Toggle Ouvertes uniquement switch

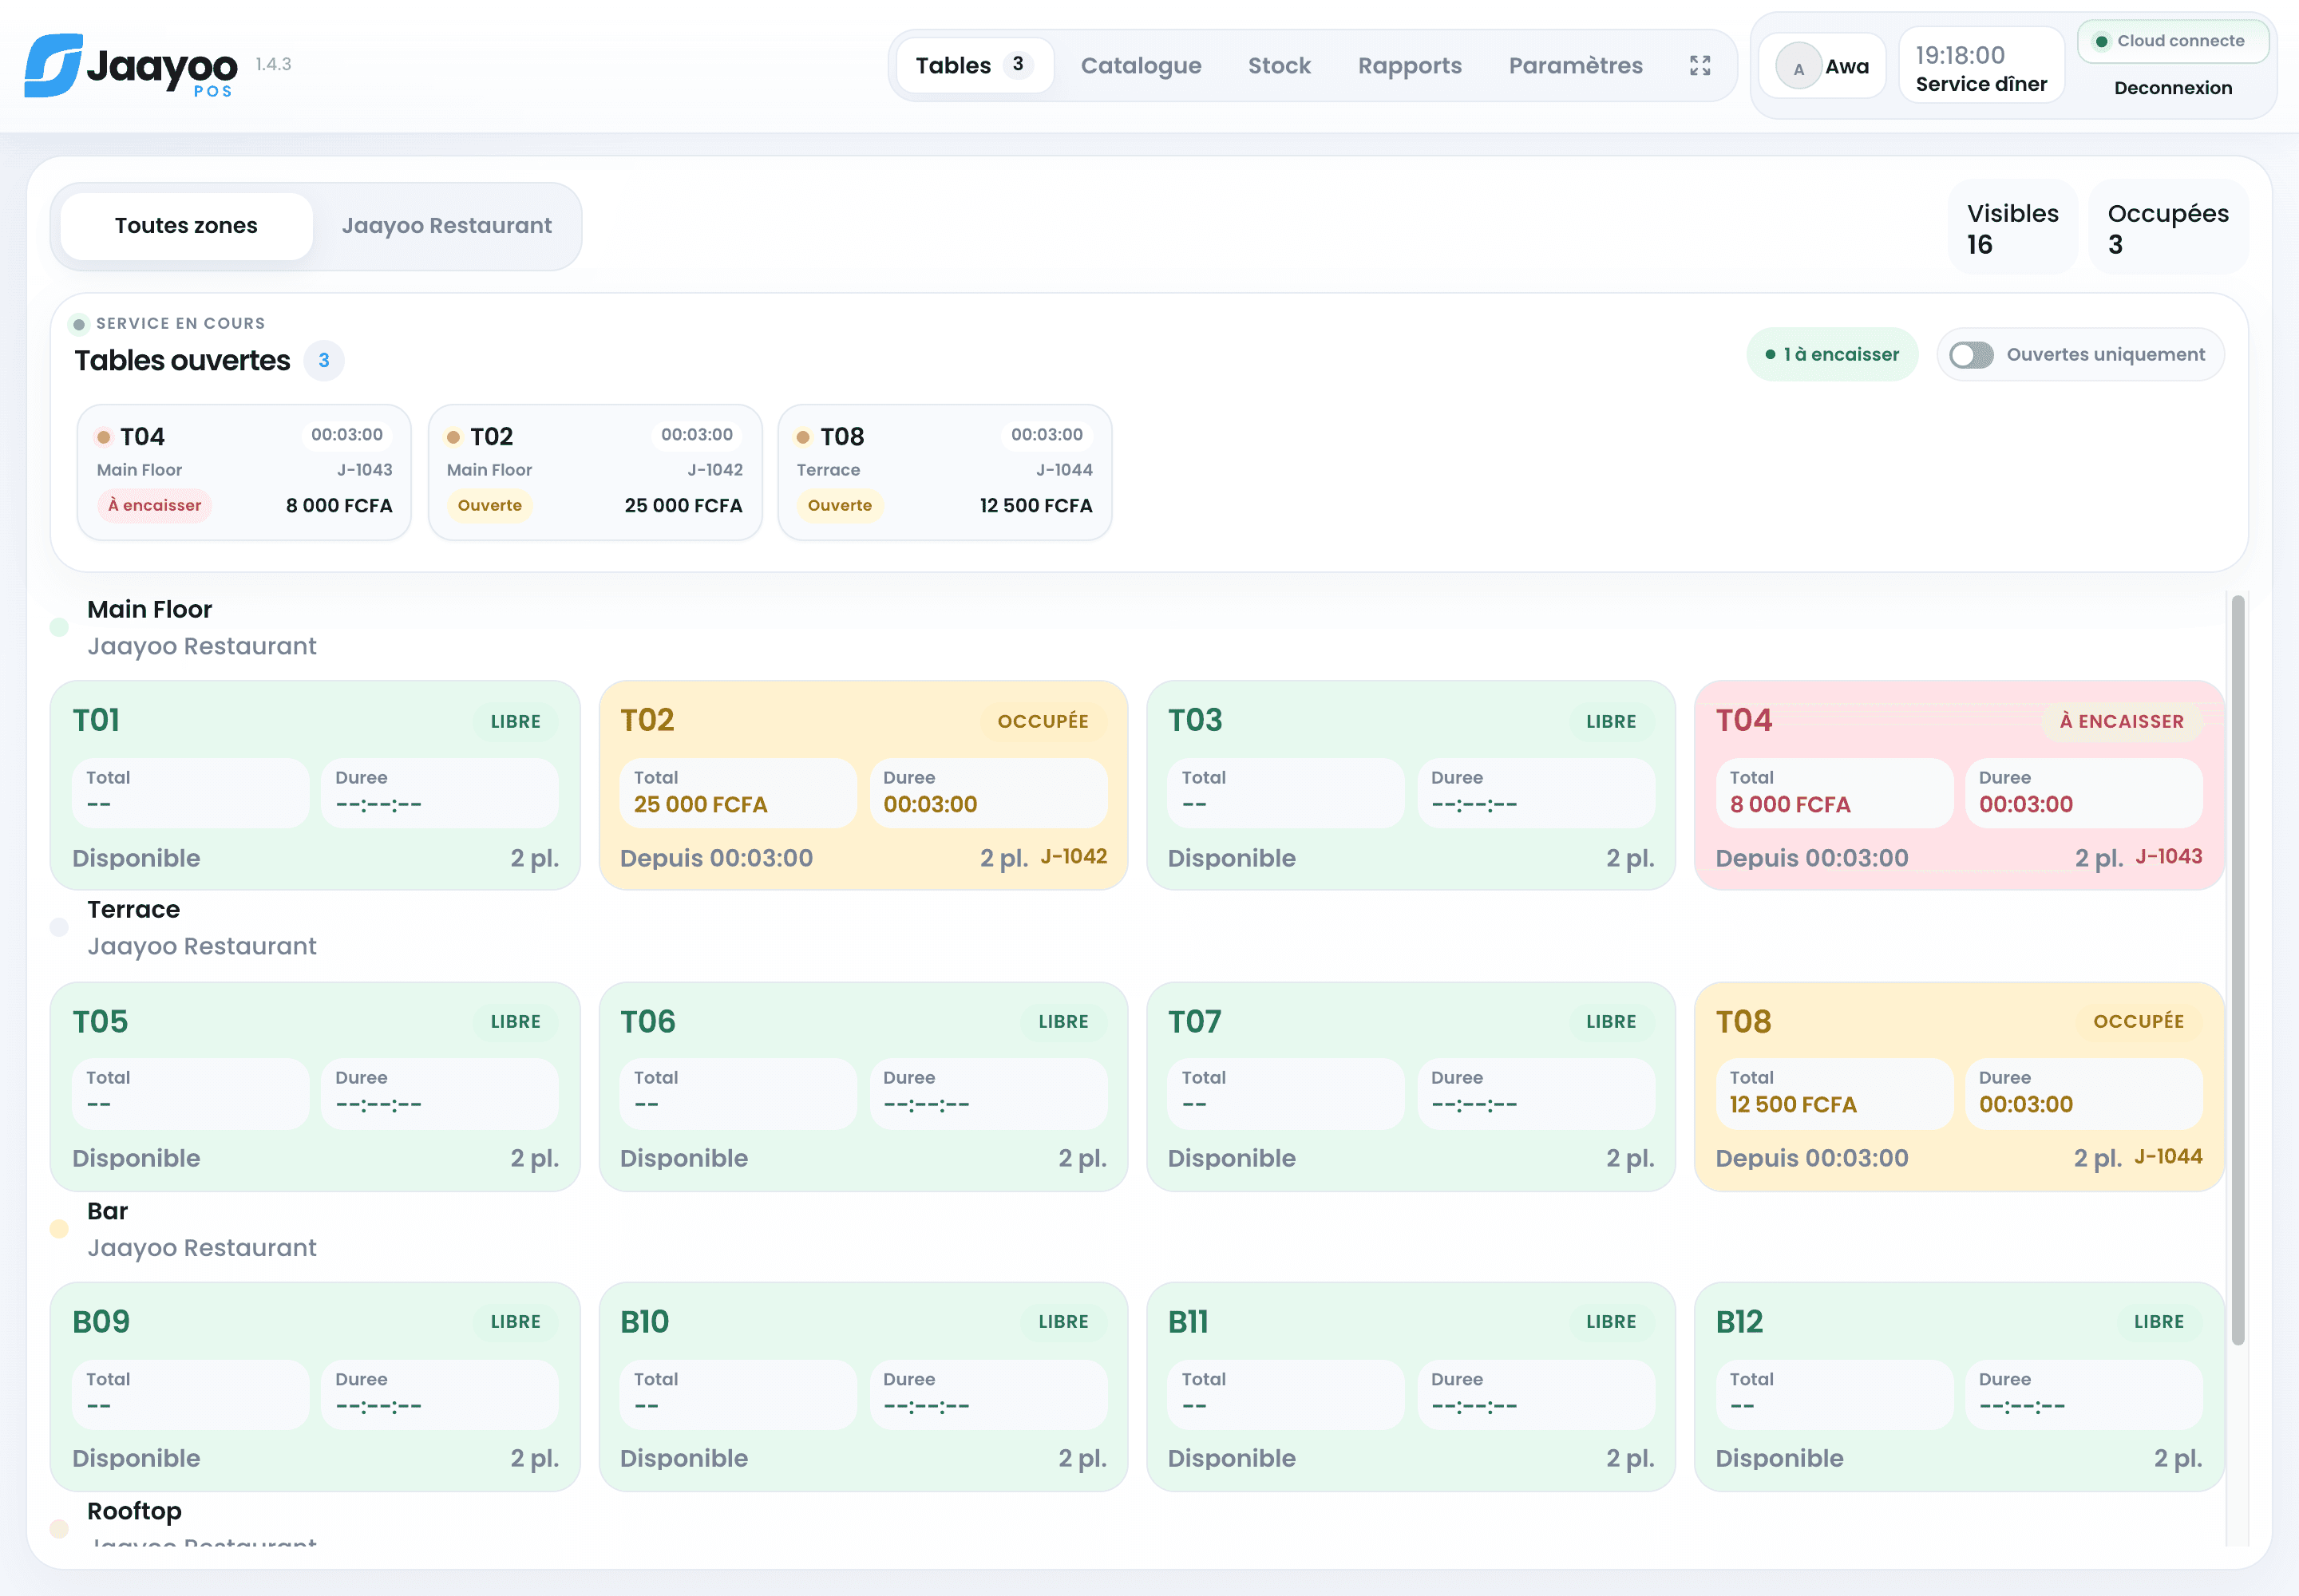tap(1971, 355)
